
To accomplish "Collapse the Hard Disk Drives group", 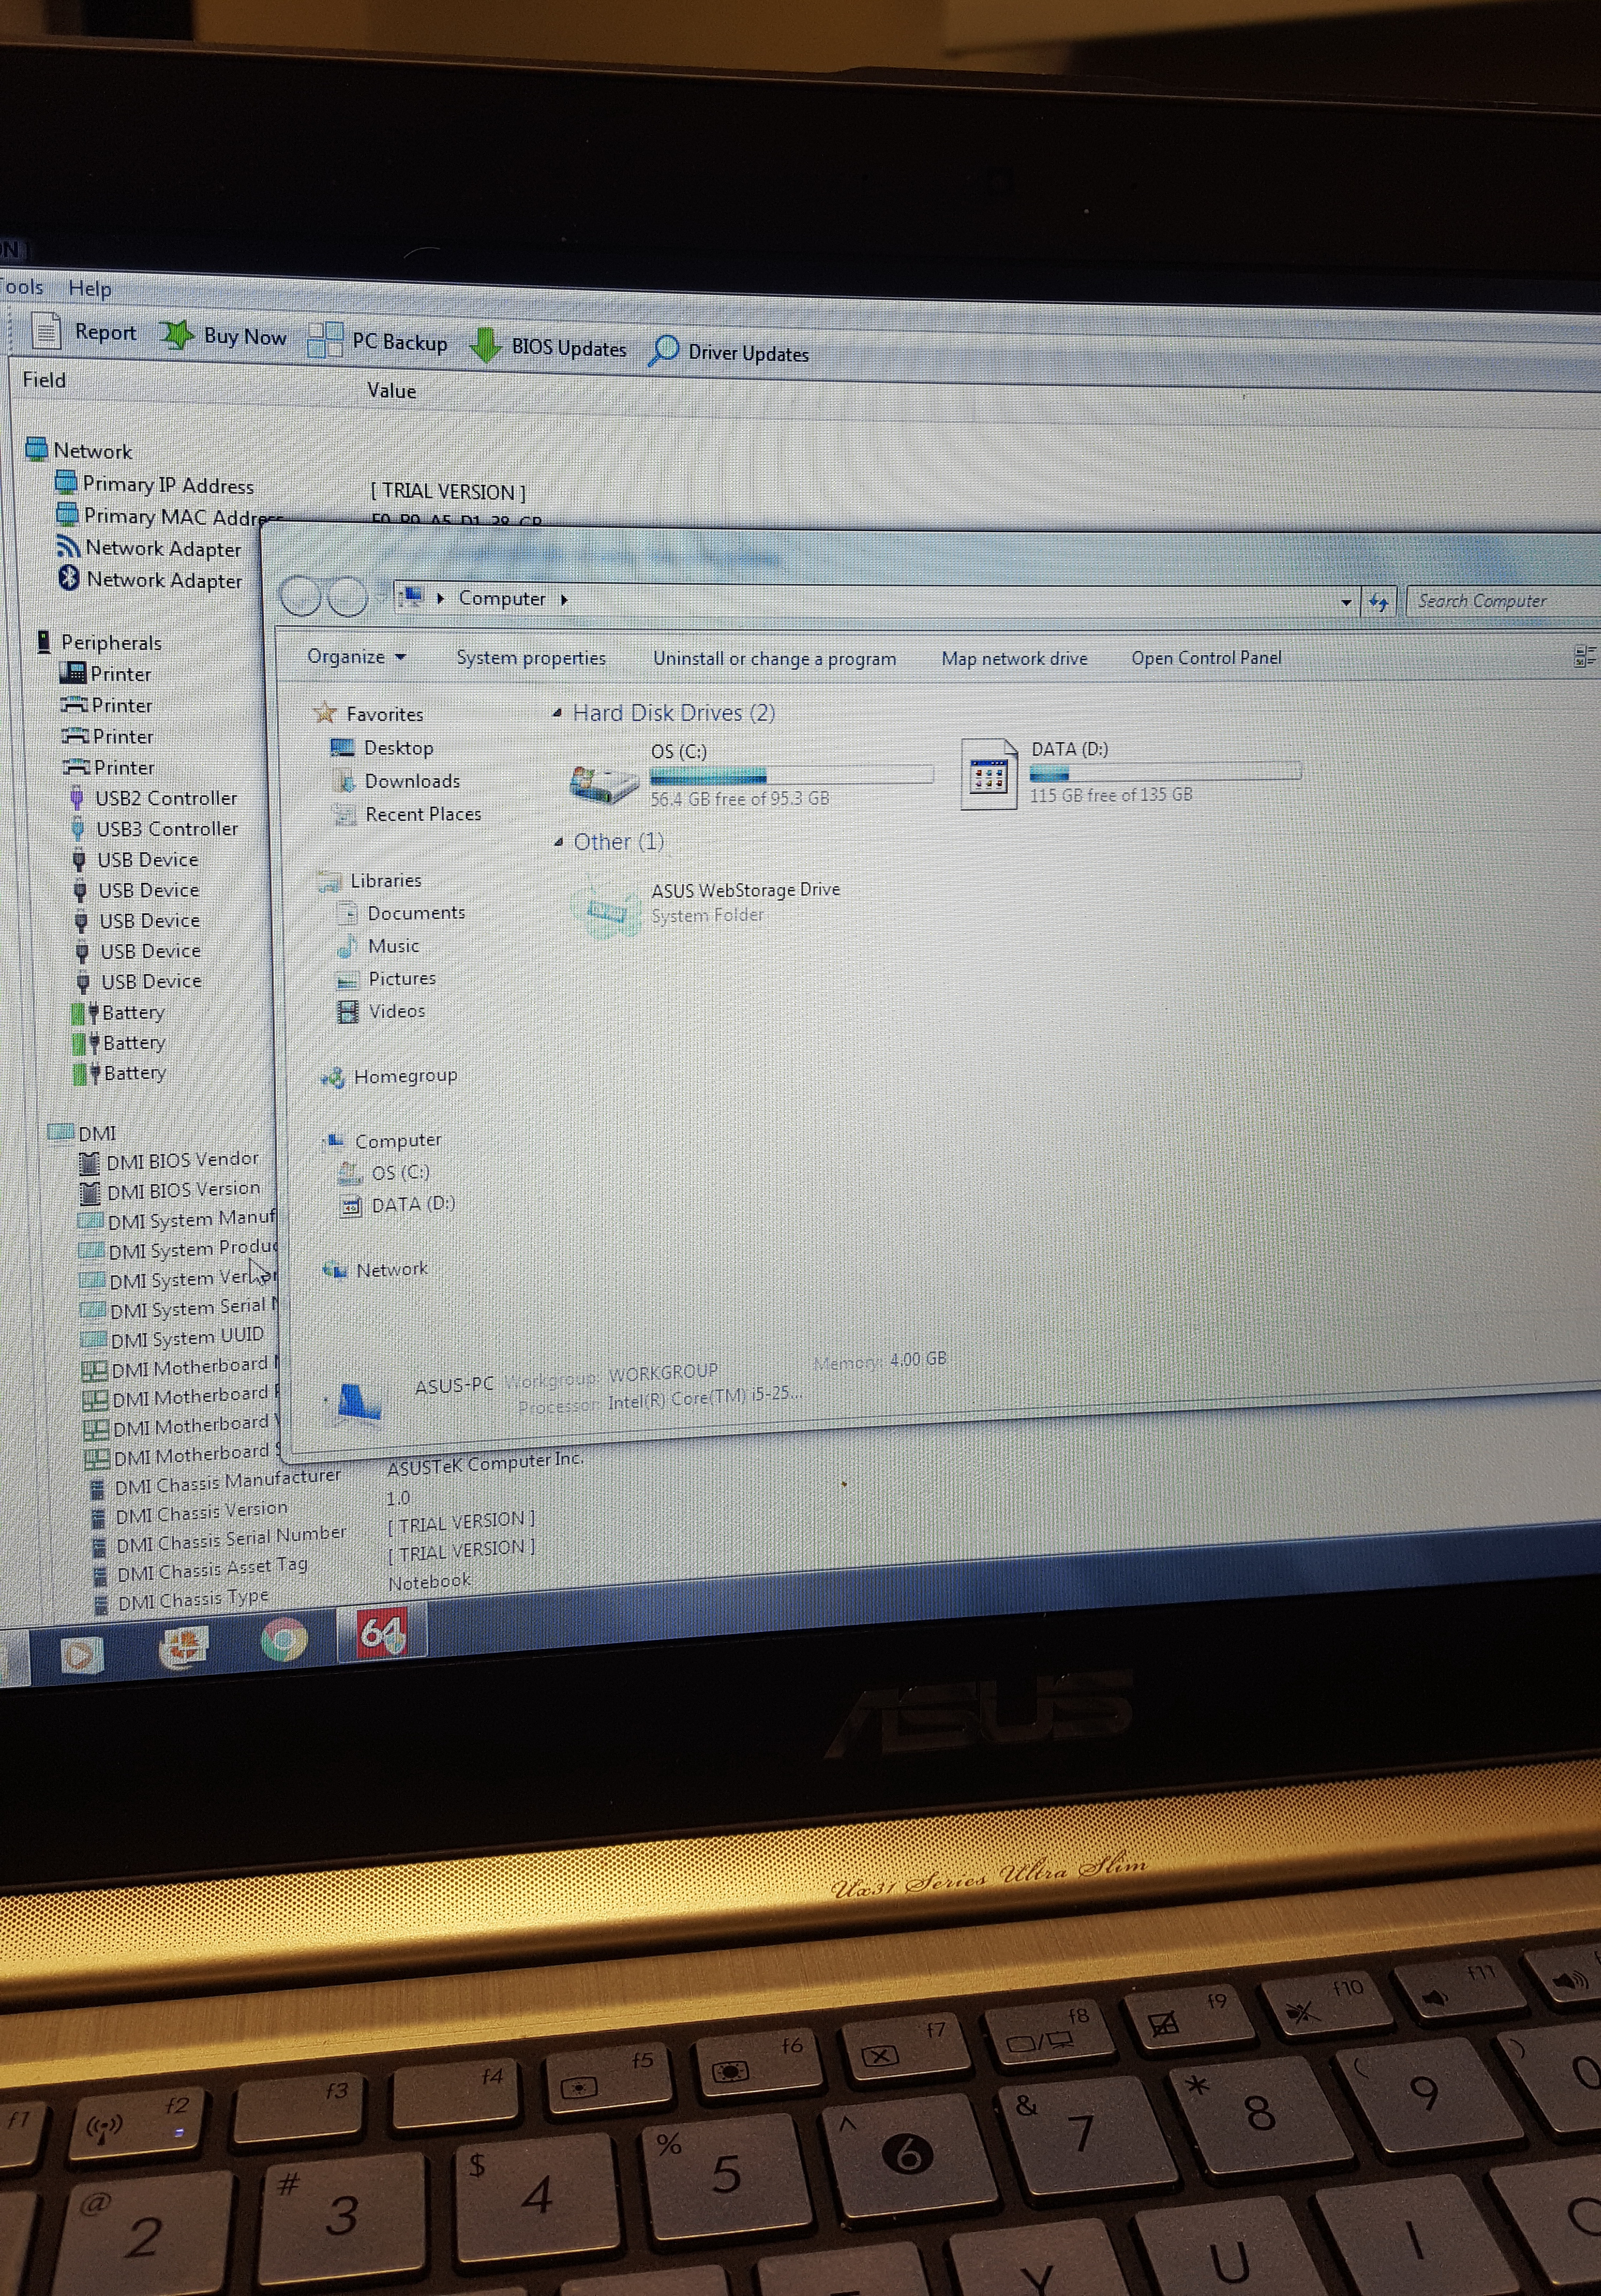I will (557, 713).
